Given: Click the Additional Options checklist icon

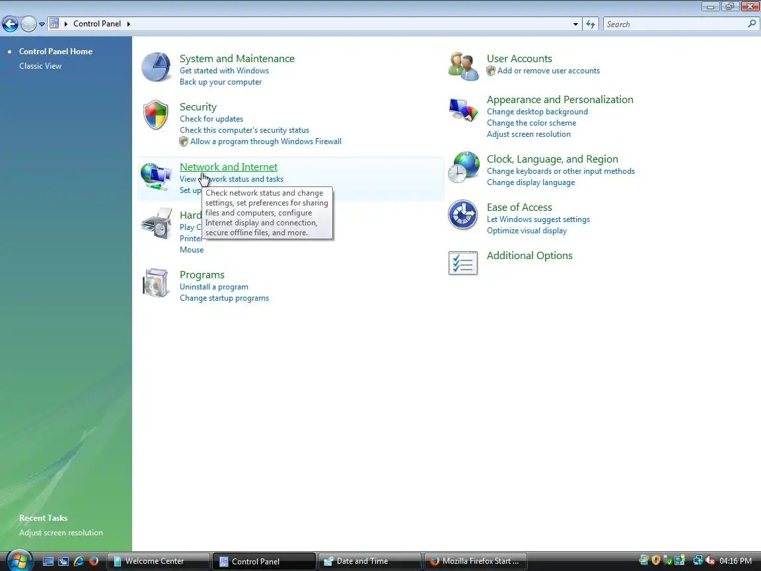Looking at the screenshot, I should click(462, 262).
